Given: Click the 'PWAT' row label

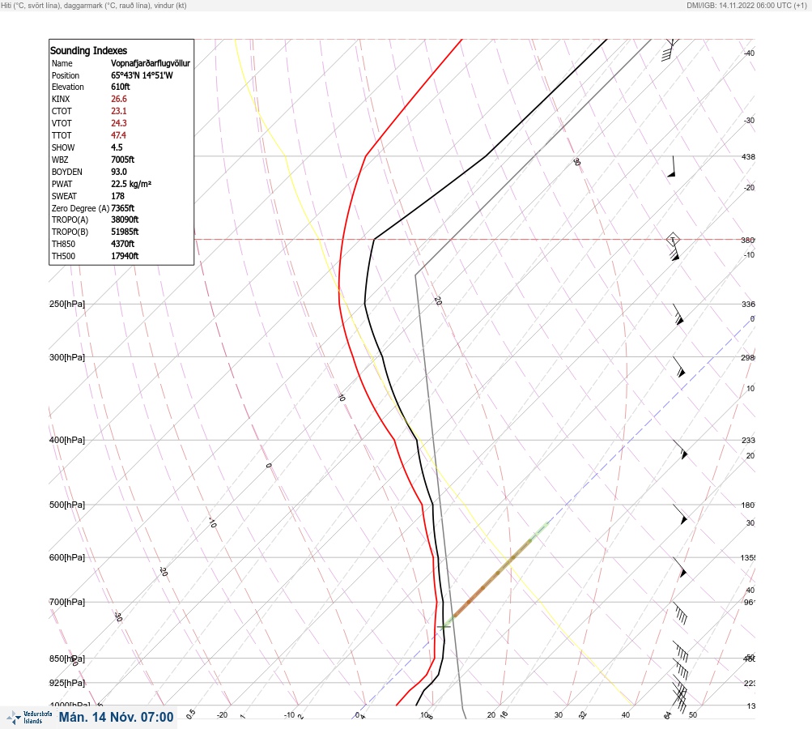Looking at the screenshot, I should tap(62, 184).
